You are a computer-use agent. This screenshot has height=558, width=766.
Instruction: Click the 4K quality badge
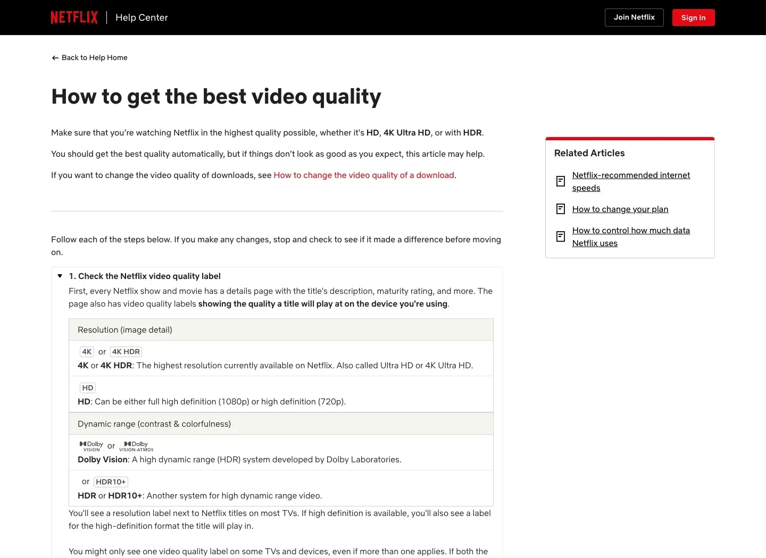[x=87, y=352]
